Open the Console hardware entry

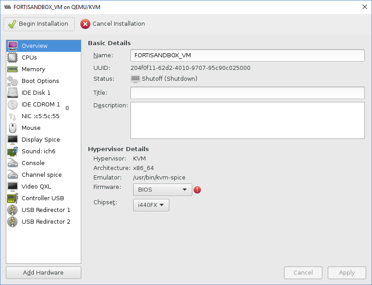pyautogui.click(x=44, y=163)
